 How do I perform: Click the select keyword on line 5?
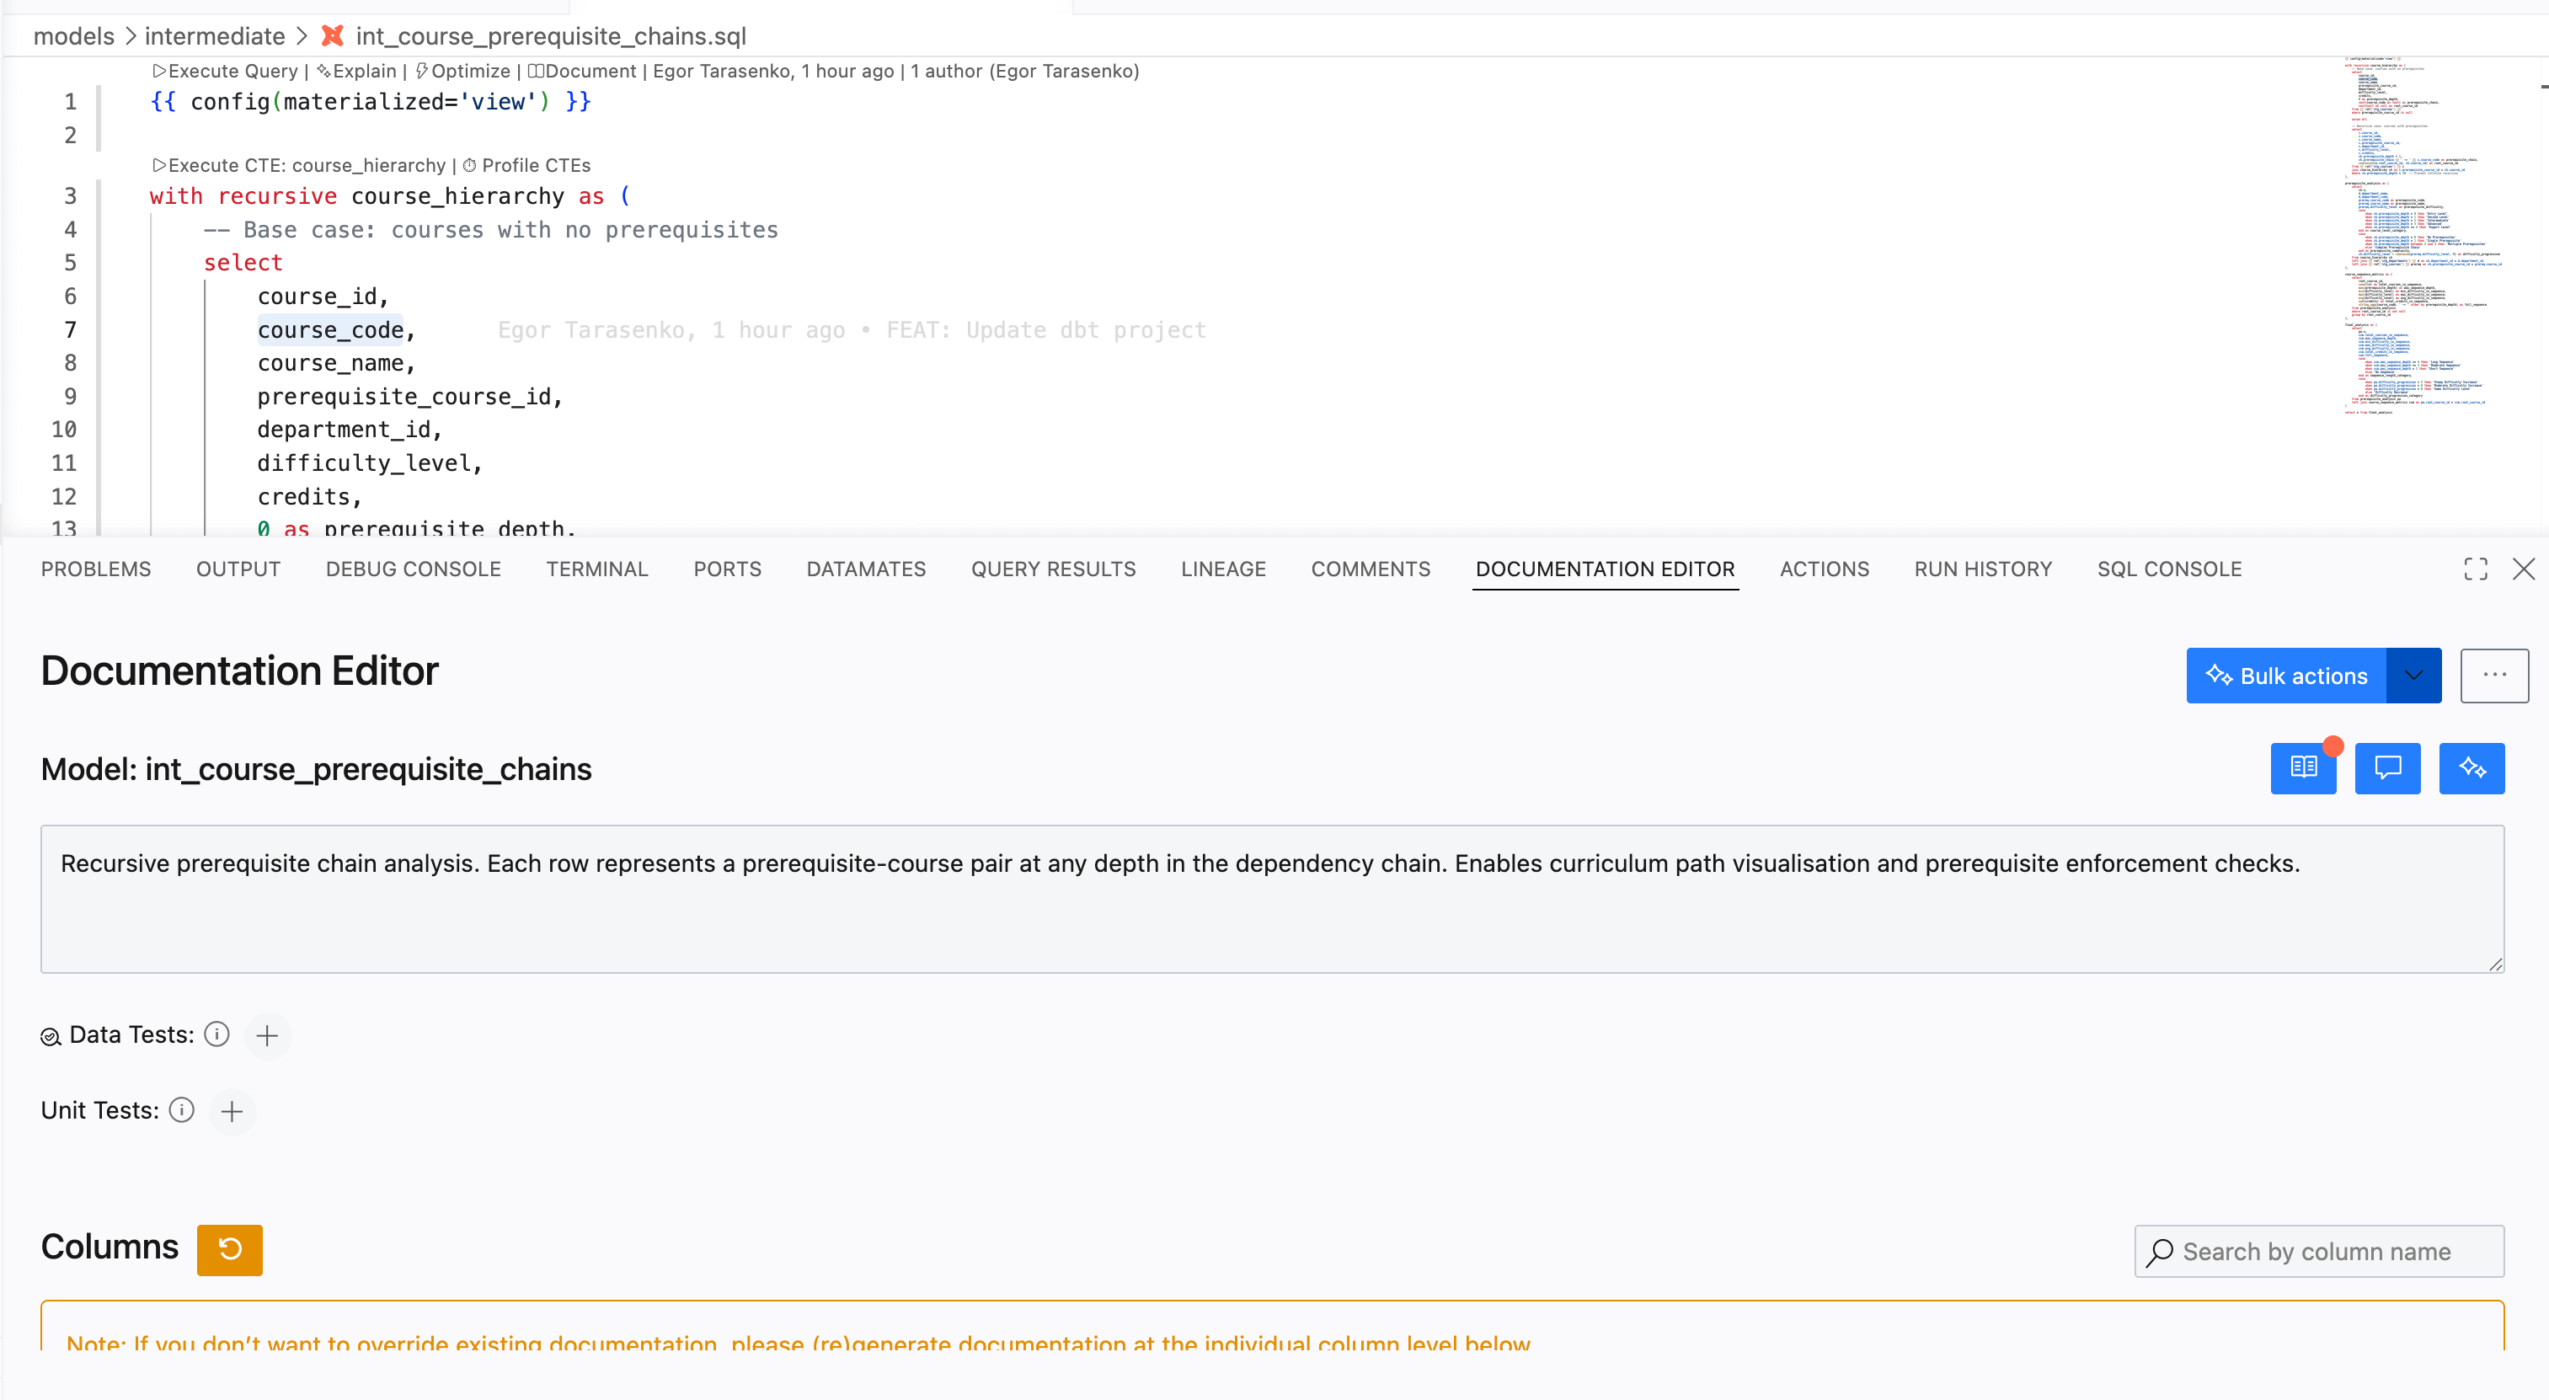243,262
